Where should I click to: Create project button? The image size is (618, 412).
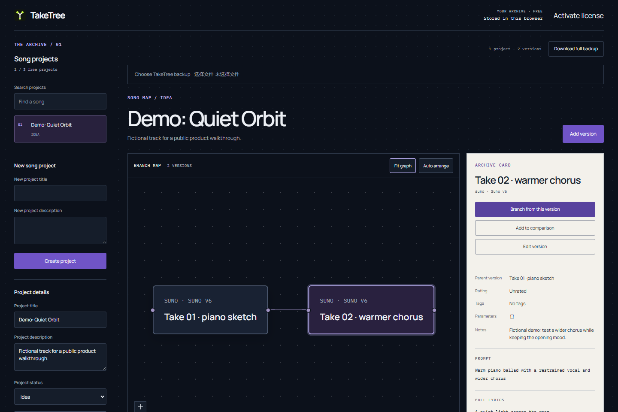60,261
